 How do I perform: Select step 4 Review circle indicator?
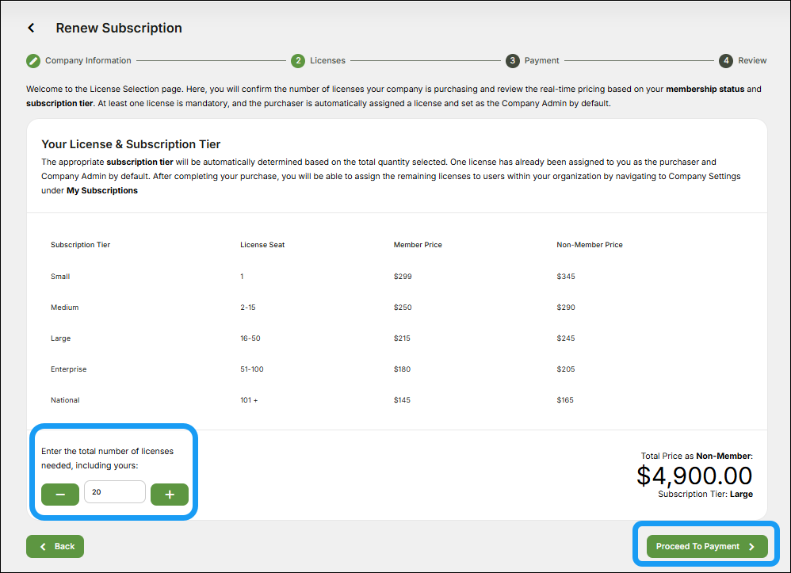[x=726, y=60]
